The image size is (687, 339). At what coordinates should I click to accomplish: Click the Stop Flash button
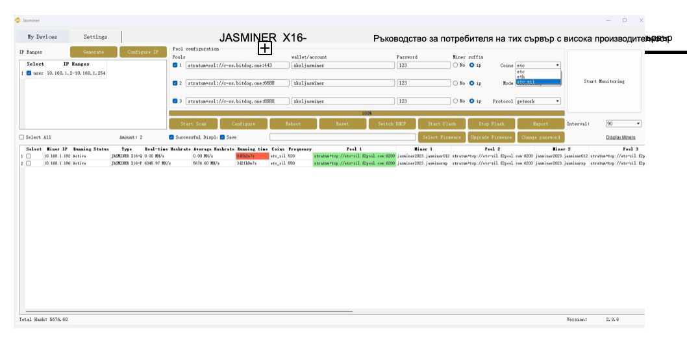(491, 124)
